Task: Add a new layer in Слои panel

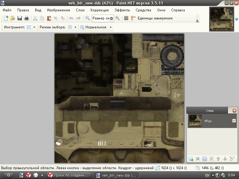Action: tap(191, 159)
